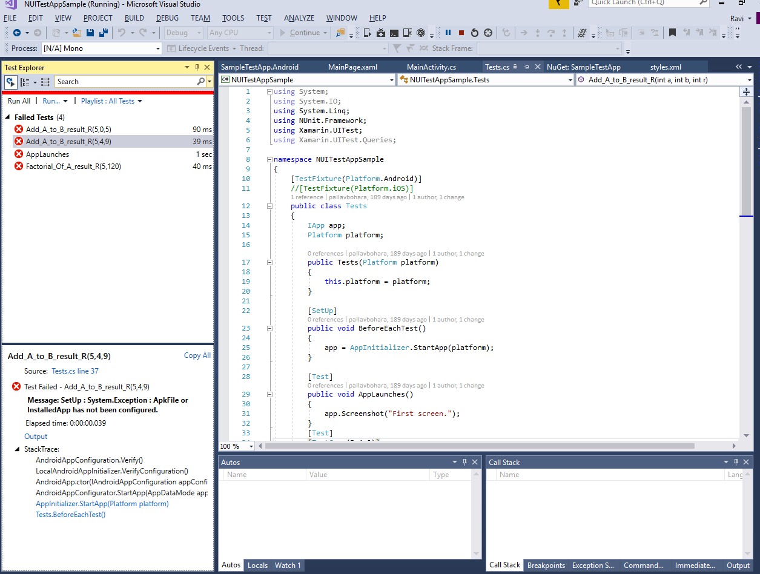Click the Toggle Bookmark icon in toolbar
This screenshot has height=574, width=760.
(x=672, y=33)
